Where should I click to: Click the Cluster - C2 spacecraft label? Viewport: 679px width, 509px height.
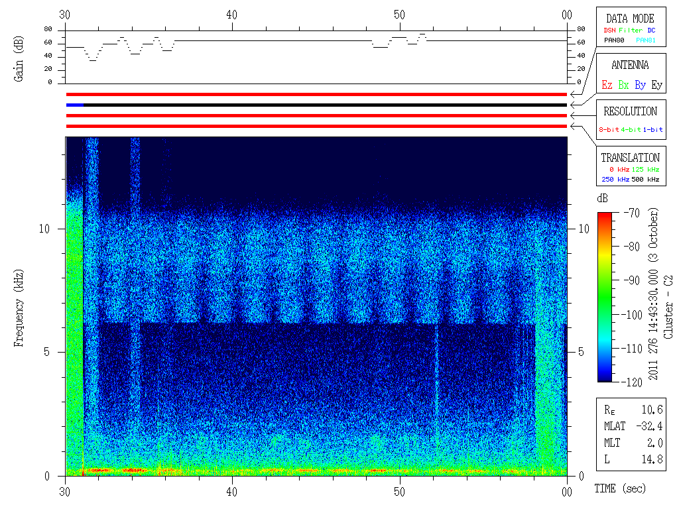(668, 307)
